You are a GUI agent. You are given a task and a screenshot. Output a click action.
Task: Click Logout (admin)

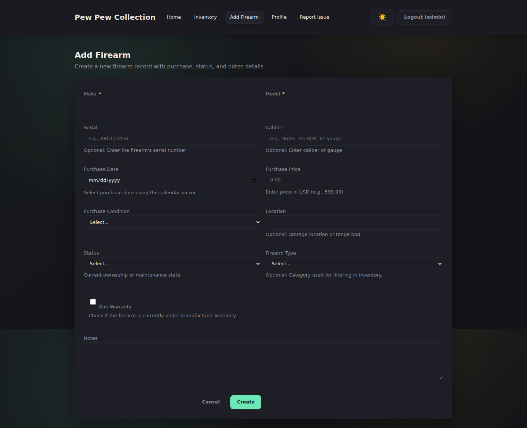click(x=424, y=17)
